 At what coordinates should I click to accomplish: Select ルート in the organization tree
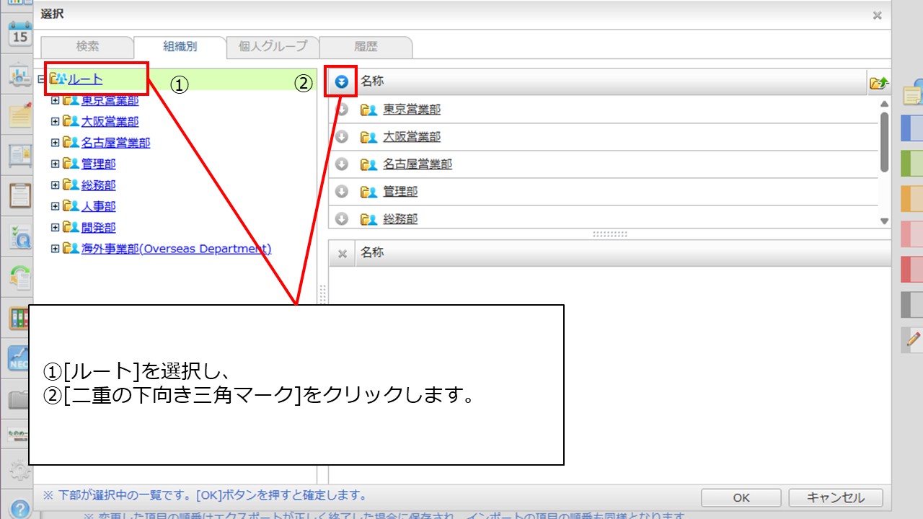click(85, 79)
